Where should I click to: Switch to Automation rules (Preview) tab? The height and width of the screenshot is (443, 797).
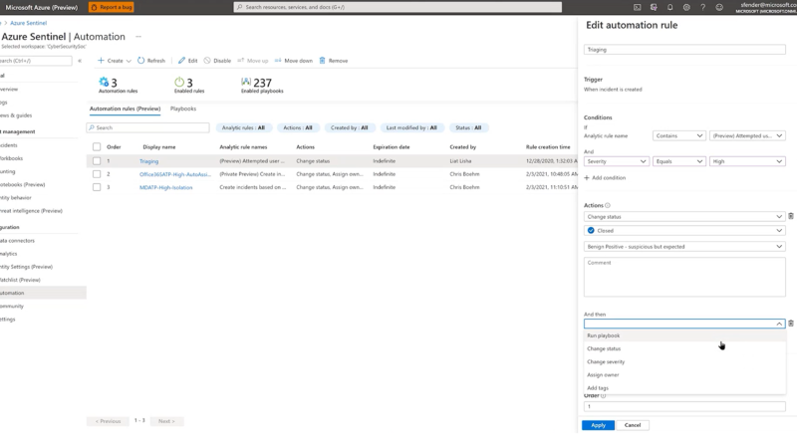pyautogui.click(x=126, y=109)
